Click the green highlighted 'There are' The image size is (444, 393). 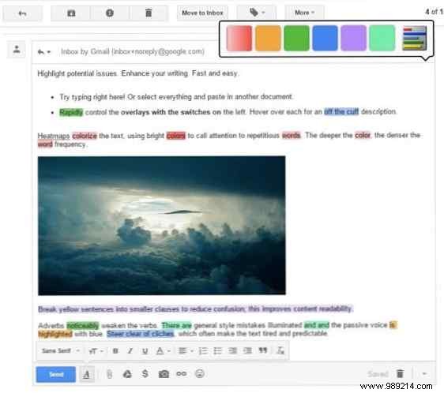pyautogui.click(x=176, y=325)
